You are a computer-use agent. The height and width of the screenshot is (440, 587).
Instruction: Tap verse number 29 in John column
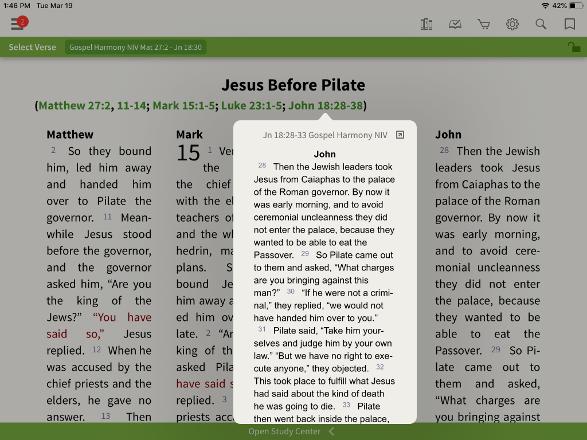click(496, 349)
